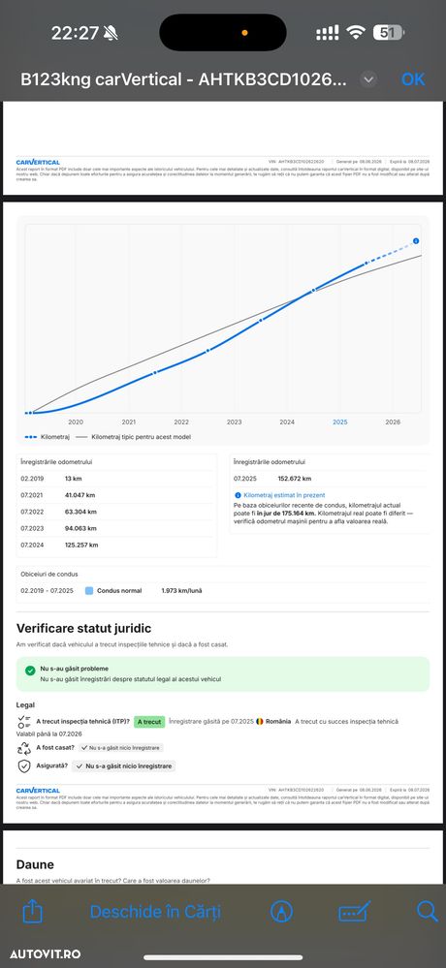The width and height of the screenshot is (446, 968).
Task: Expand the document title chevron dropdown
Action: point(368,79)
